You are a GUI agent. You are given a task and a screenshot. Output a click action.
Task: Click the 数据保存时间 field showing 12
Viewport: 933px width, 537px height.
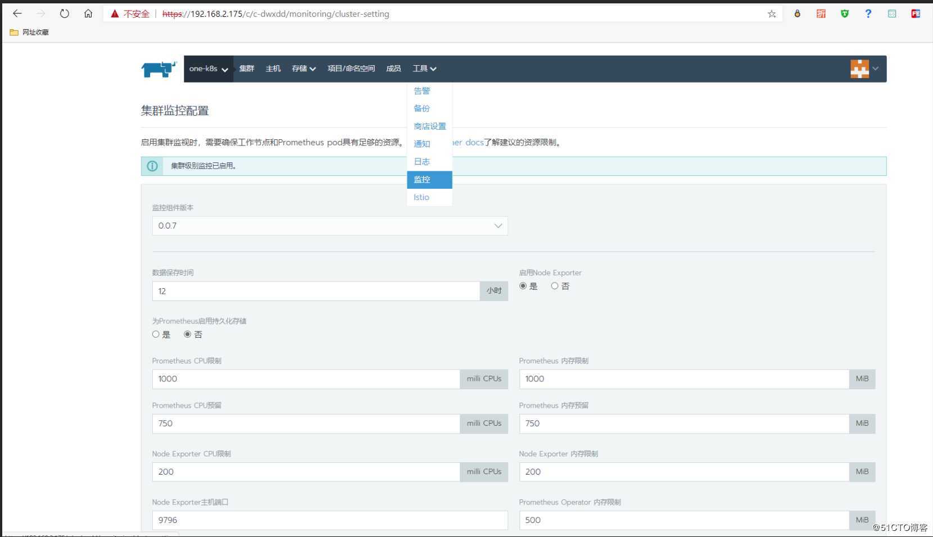tap(316, 291)
